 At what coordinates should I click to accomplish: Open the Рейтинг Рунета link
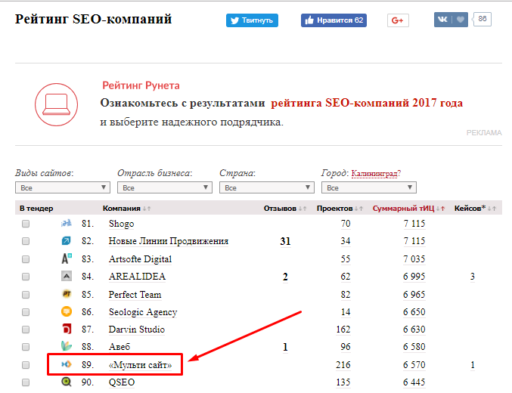tap(141, 85)
